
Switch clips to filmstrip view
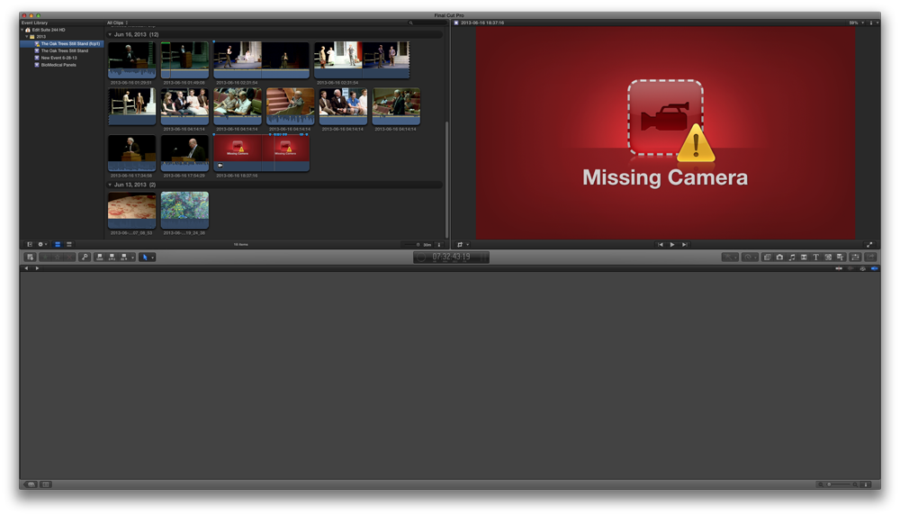click(58, 244)
